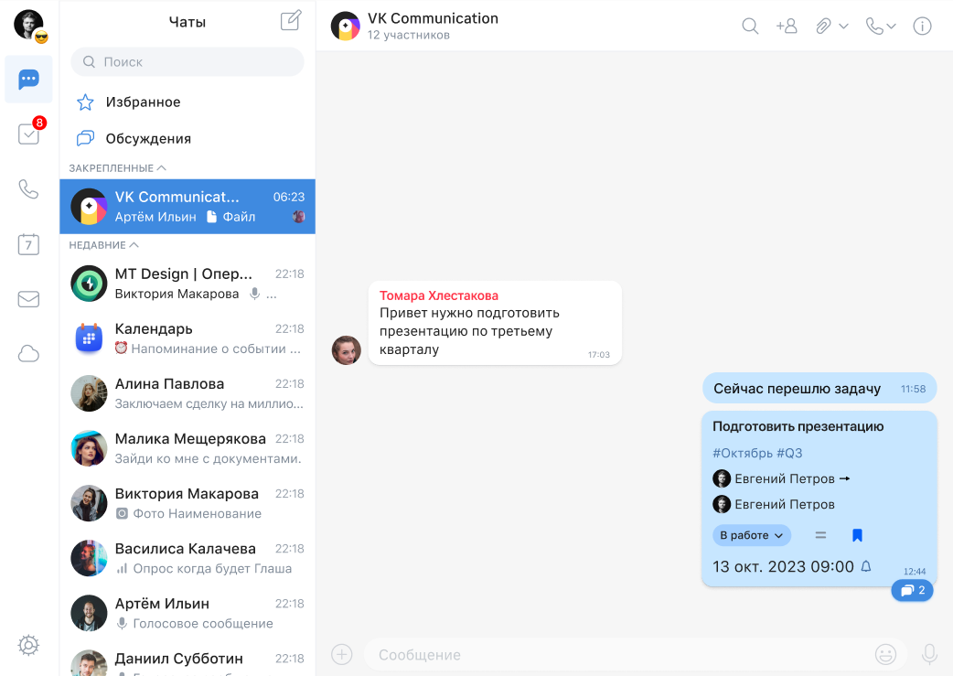
Task: Open the Calendar sidebar icon
Action: point(28,244)
